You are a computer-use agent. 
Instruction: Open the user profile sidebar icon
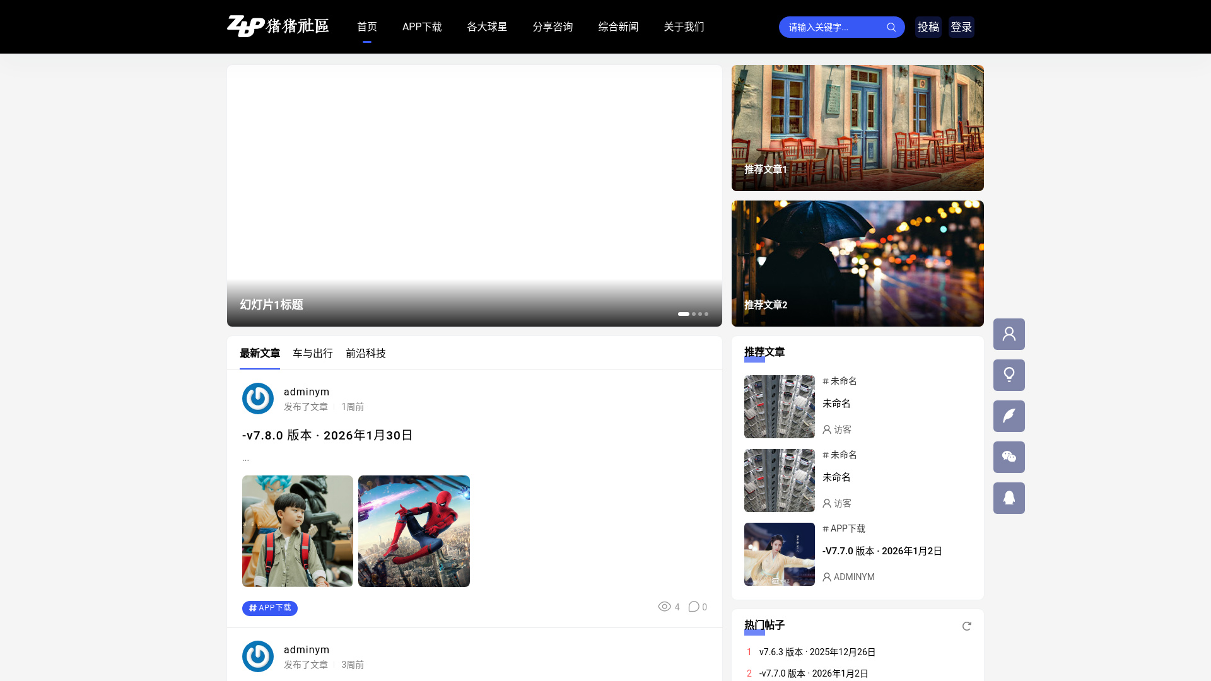pos(1009,334)
